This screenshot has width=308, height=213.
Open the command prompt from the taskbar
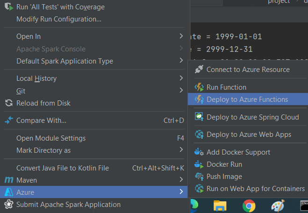[x=304, y=206]
